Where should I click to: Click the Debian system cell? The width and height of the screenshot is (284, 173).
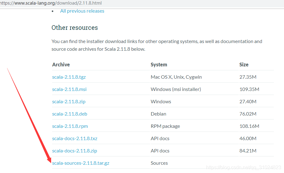[x=159, y=114]
